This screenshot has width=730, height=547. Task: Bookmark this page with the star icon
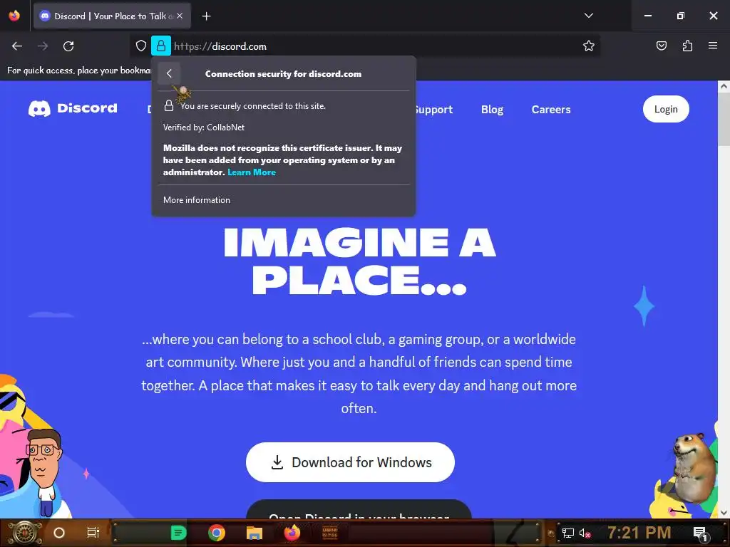tap(588, 46)
